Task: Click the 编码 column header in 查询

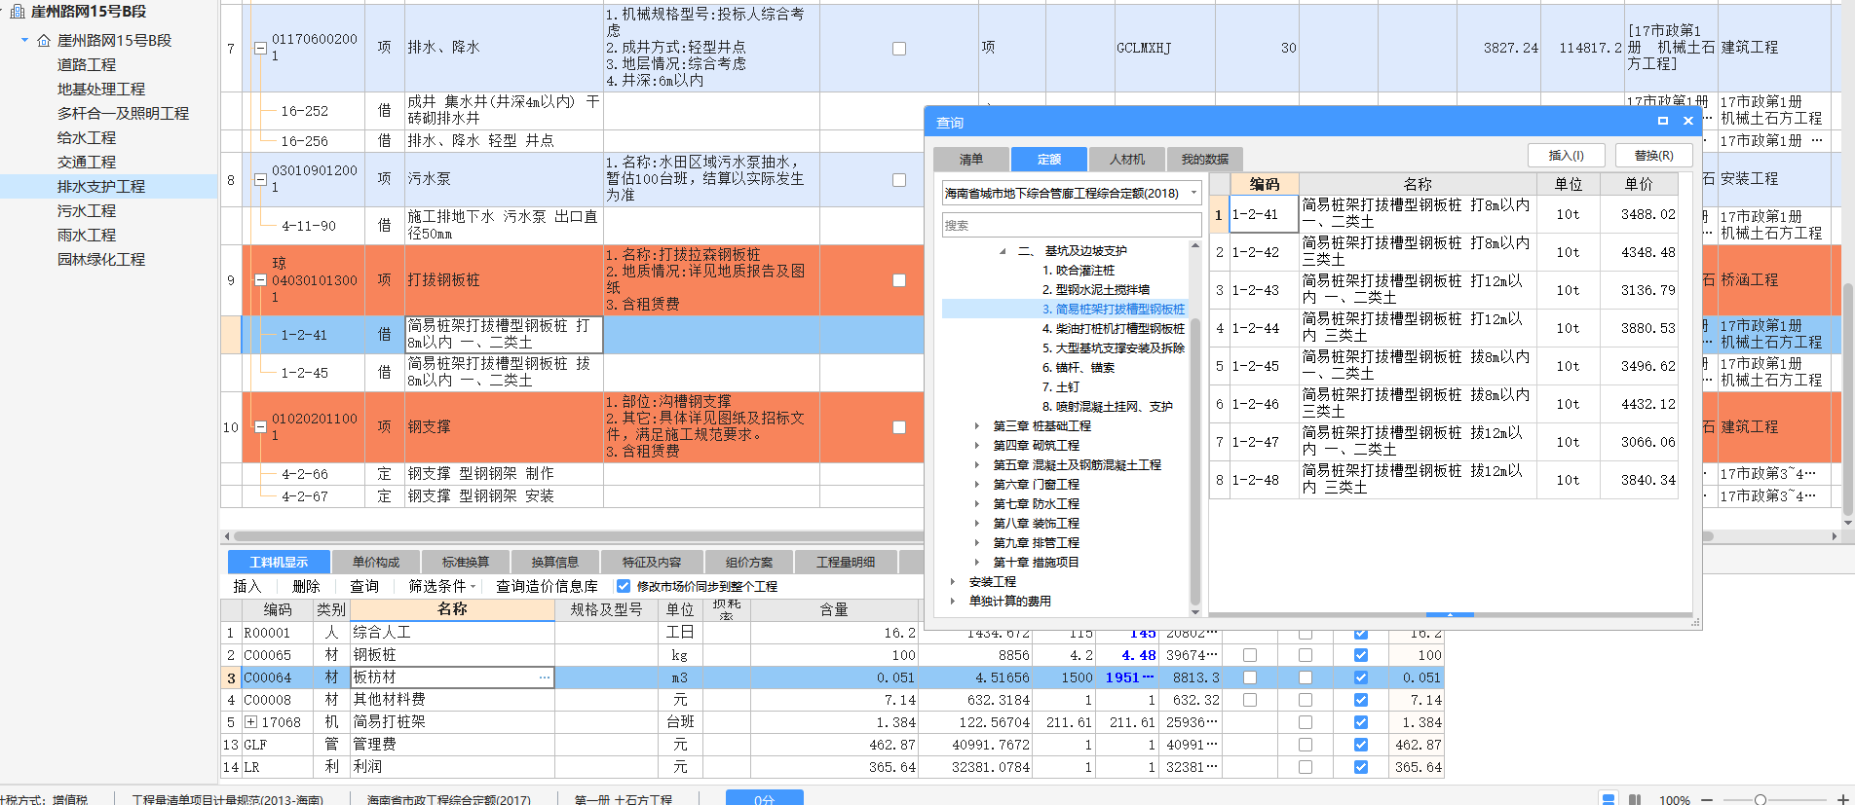Action: 1265,184
